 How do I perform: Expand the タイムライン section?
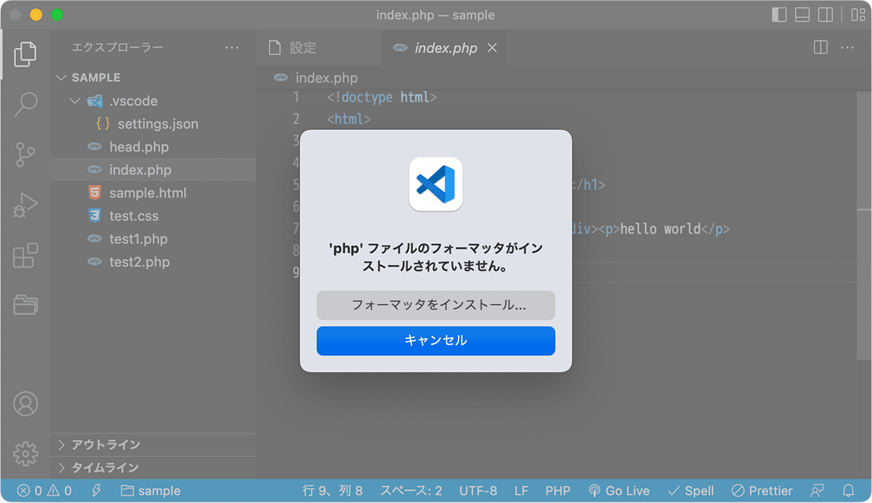tap(105, 468)
